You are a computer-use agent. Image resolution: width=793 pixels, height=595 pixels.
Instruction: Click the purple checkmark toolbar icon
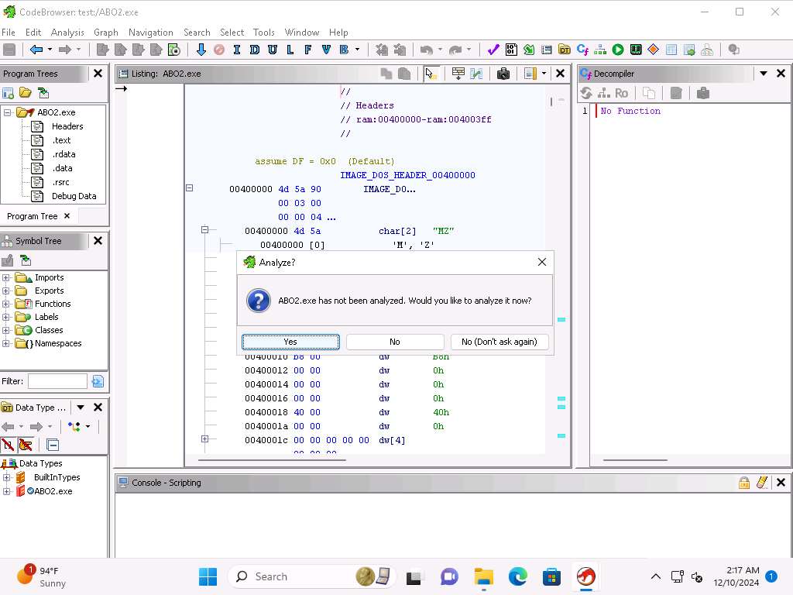[x=493, y=50]
